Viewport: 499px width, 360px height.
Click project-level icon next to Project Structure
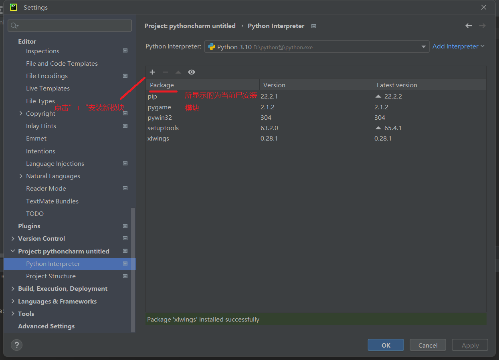click(x=125, y=276)
